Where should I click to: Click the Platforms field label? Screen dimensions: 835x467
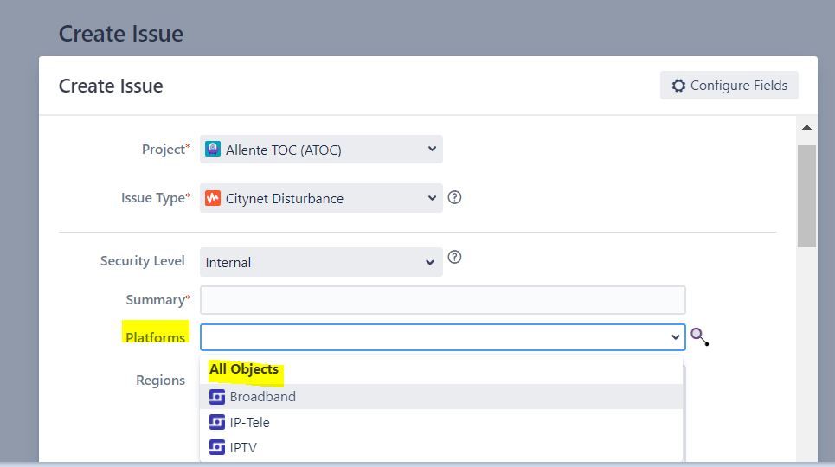pyautogui.click(x=156, y=337)
